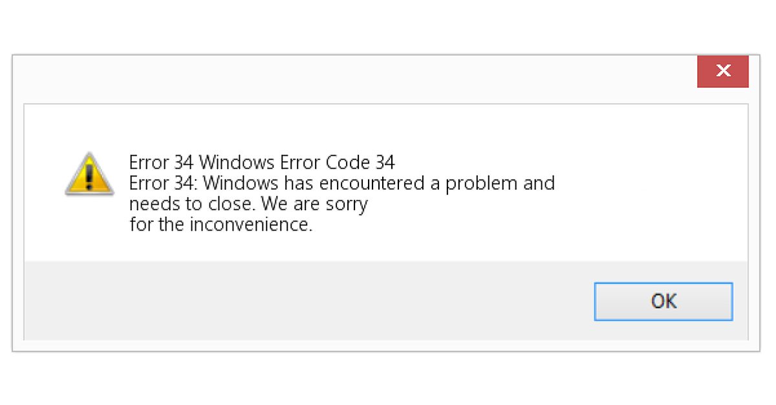
Task: Click the alert triangle beside the error text
Action: [x=89, y=174]
